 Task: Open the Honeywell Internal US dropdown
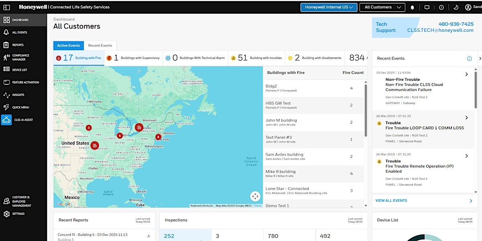pos(329,7)
